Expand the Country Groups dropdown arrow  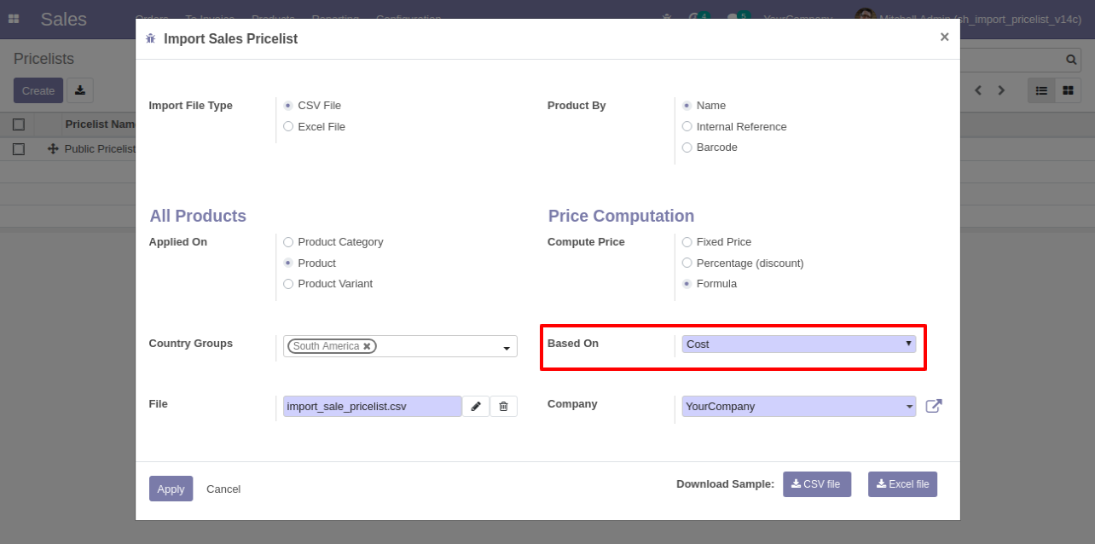[x=507, y=347]
